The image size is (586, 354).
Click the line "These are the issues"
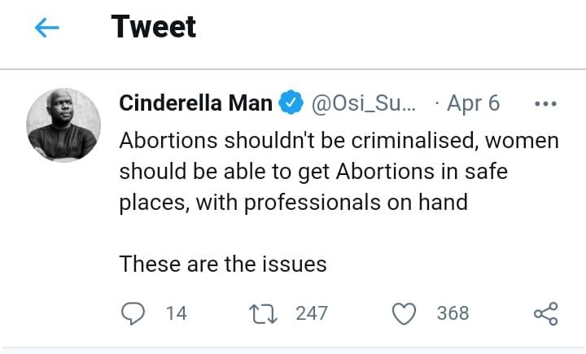pos(222,264)
